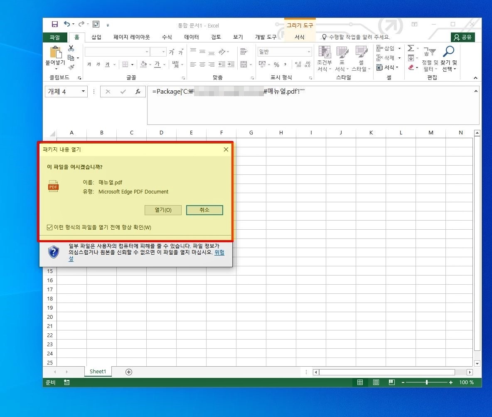The height and width of the screenshot is (417, 492).
Task: Click the Cut scissors icon
Action: [x=71, y=48]
